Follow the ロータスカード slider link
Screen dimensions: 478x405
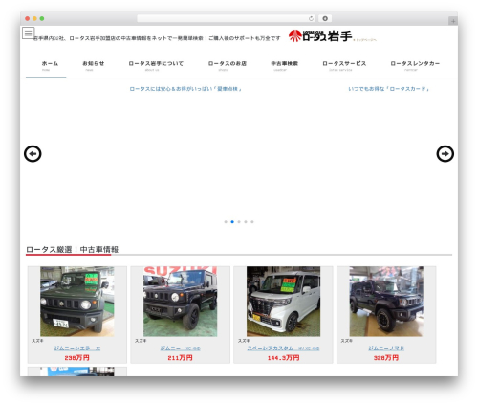(389, 89)
